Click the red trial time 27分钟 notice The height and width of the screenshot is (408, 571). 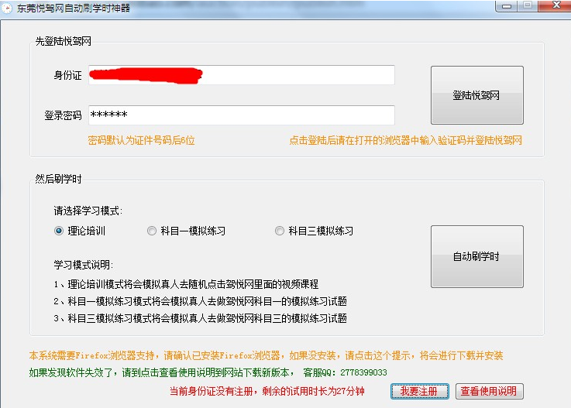(x=267, y=391)
